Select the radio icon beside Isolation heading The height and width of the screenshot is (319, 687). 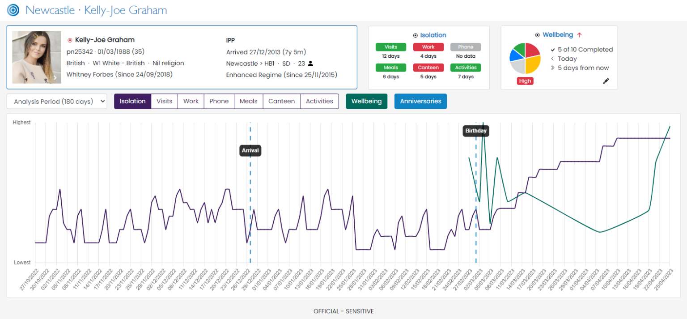[x=416, y=35]
